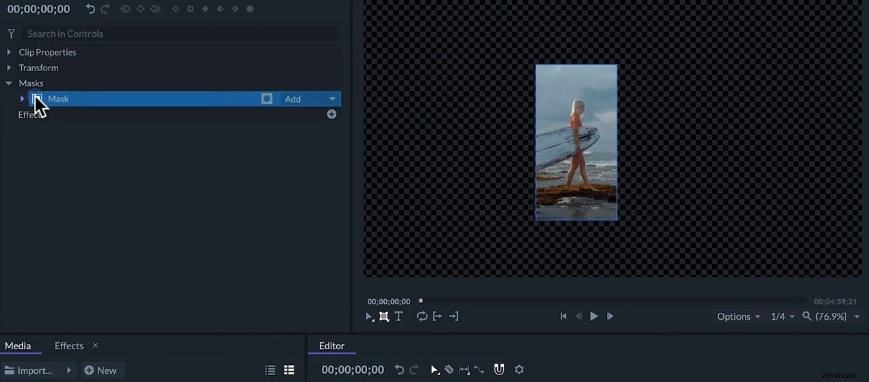The image size is (869, 382).
Task: Switch media panel to list view
Action: click(271, 370)
